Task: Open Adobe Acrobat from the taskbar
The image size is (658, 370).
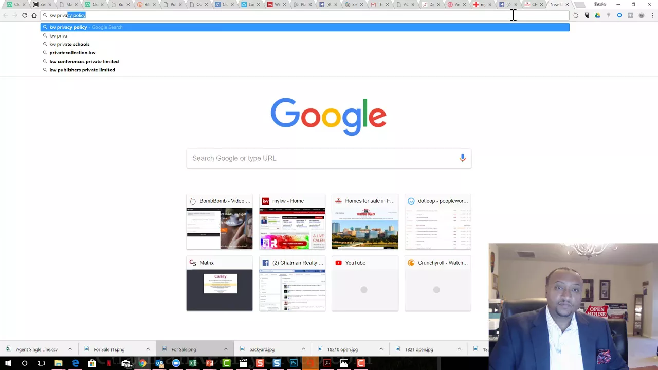Action: [327, 363]
